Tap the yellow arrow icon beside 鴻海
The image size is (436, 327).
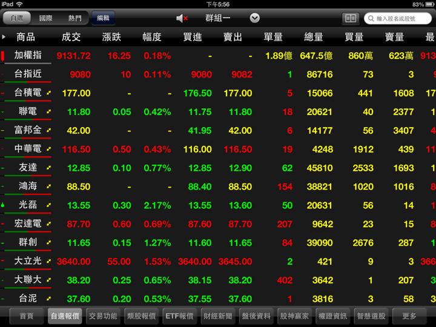click(48, 187)
